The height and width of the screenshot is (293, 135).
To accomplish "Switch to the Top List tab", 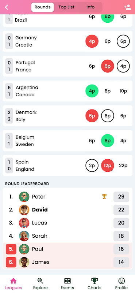I will (66, 7).
